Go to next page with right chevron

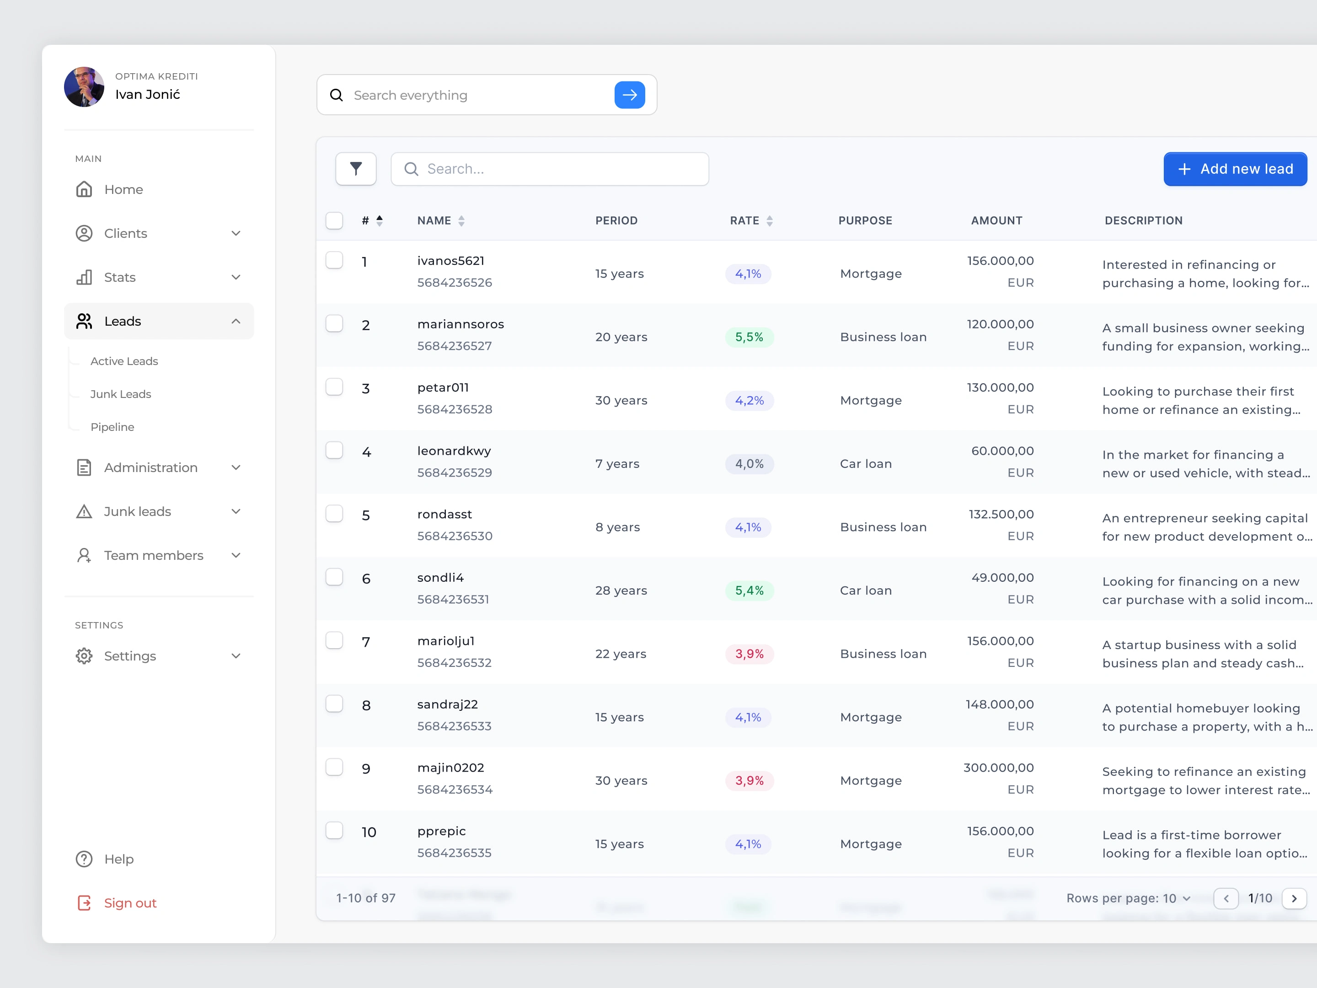coord(1294,898)
